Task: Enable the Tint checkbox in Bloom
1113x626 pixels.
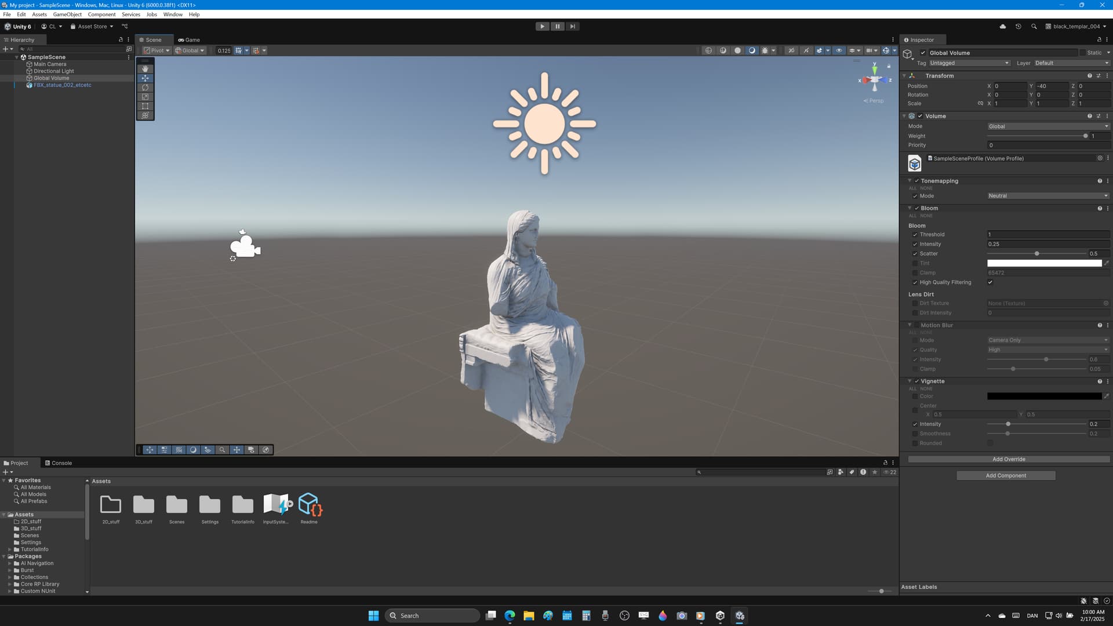Action: pos(916,263)
